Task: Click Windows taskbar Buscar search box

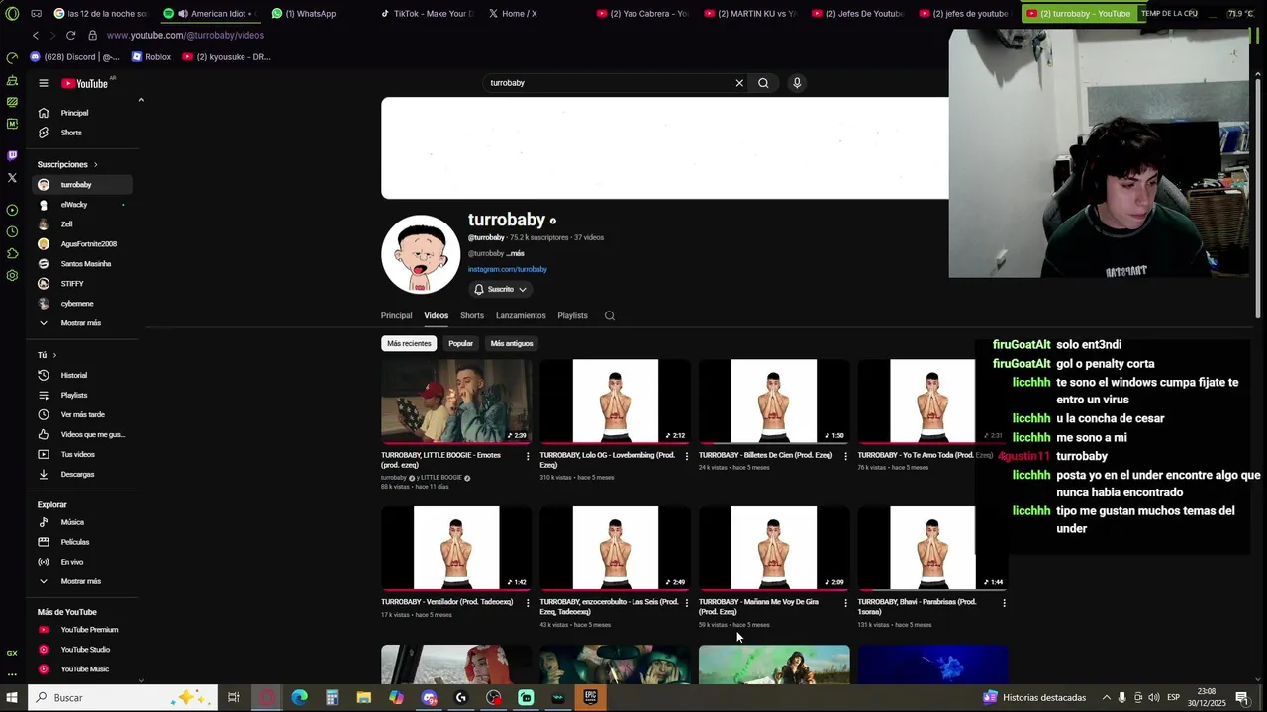Action: (x=122, y=697)
